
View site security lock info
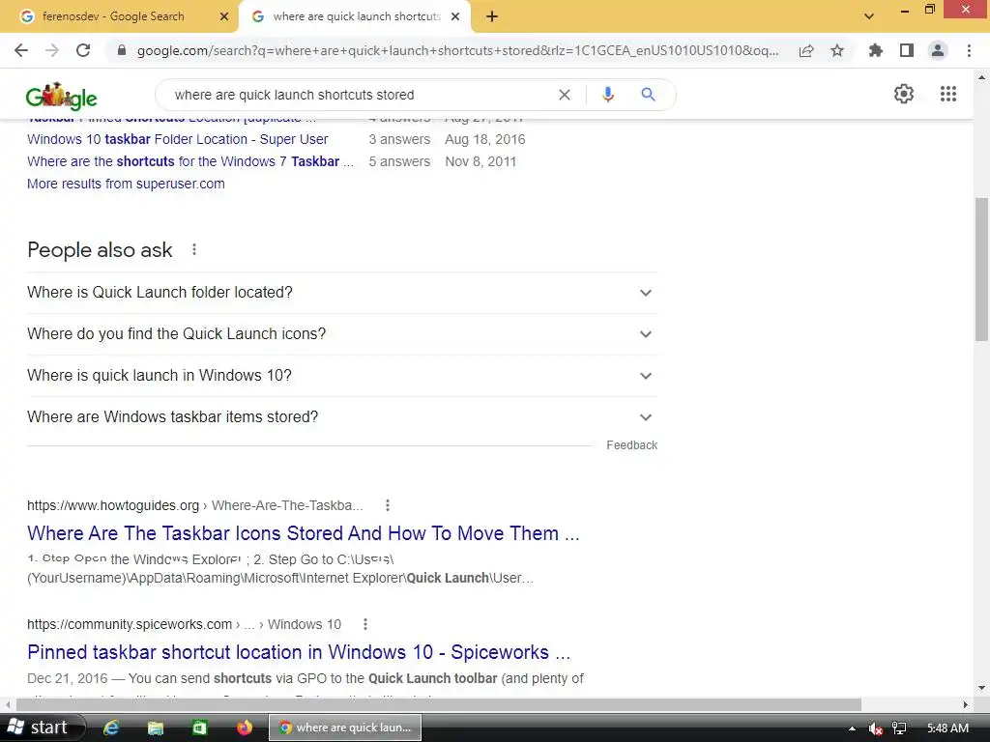[x=122, y=50]
